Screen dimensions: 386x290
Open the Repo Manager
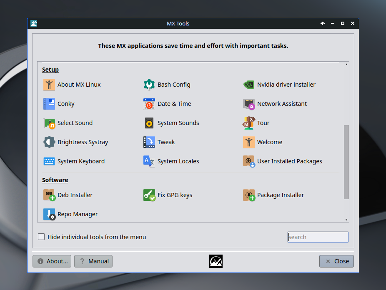point(78,214)
